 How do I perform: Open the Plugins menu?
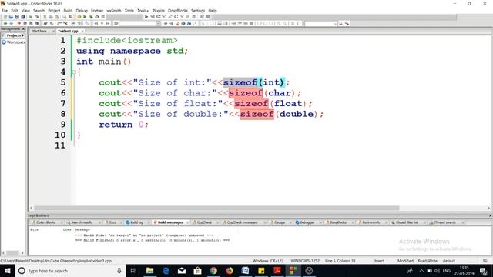159,10
